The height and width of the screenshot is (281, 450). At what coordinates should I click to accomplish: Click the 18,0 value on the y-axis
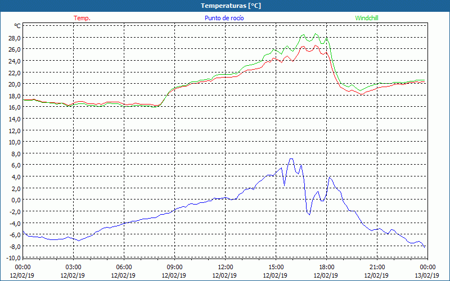(x=15, y=96)
